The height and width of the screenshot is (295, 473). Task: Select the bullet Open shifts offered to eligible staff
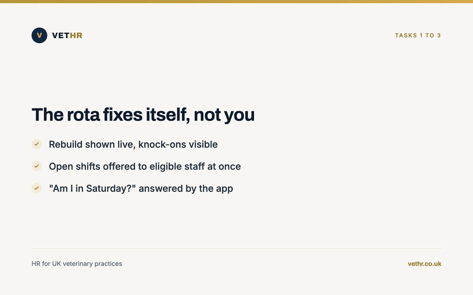(x=145, y=166)
